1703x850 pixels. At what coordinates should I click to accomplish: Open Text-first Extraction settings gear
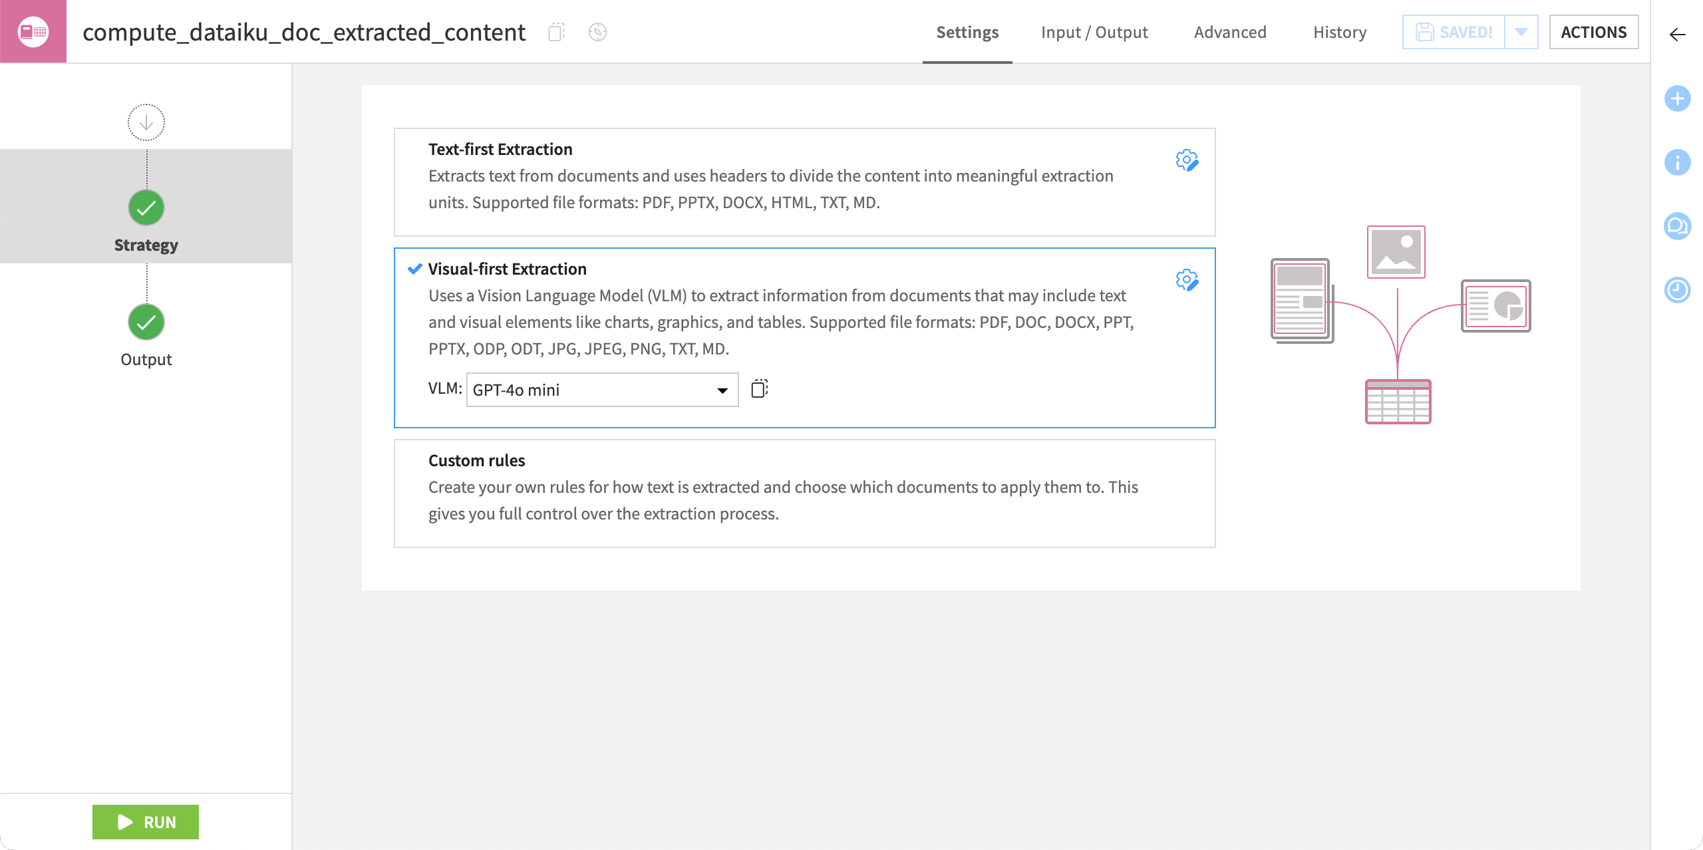(1187, 160)
